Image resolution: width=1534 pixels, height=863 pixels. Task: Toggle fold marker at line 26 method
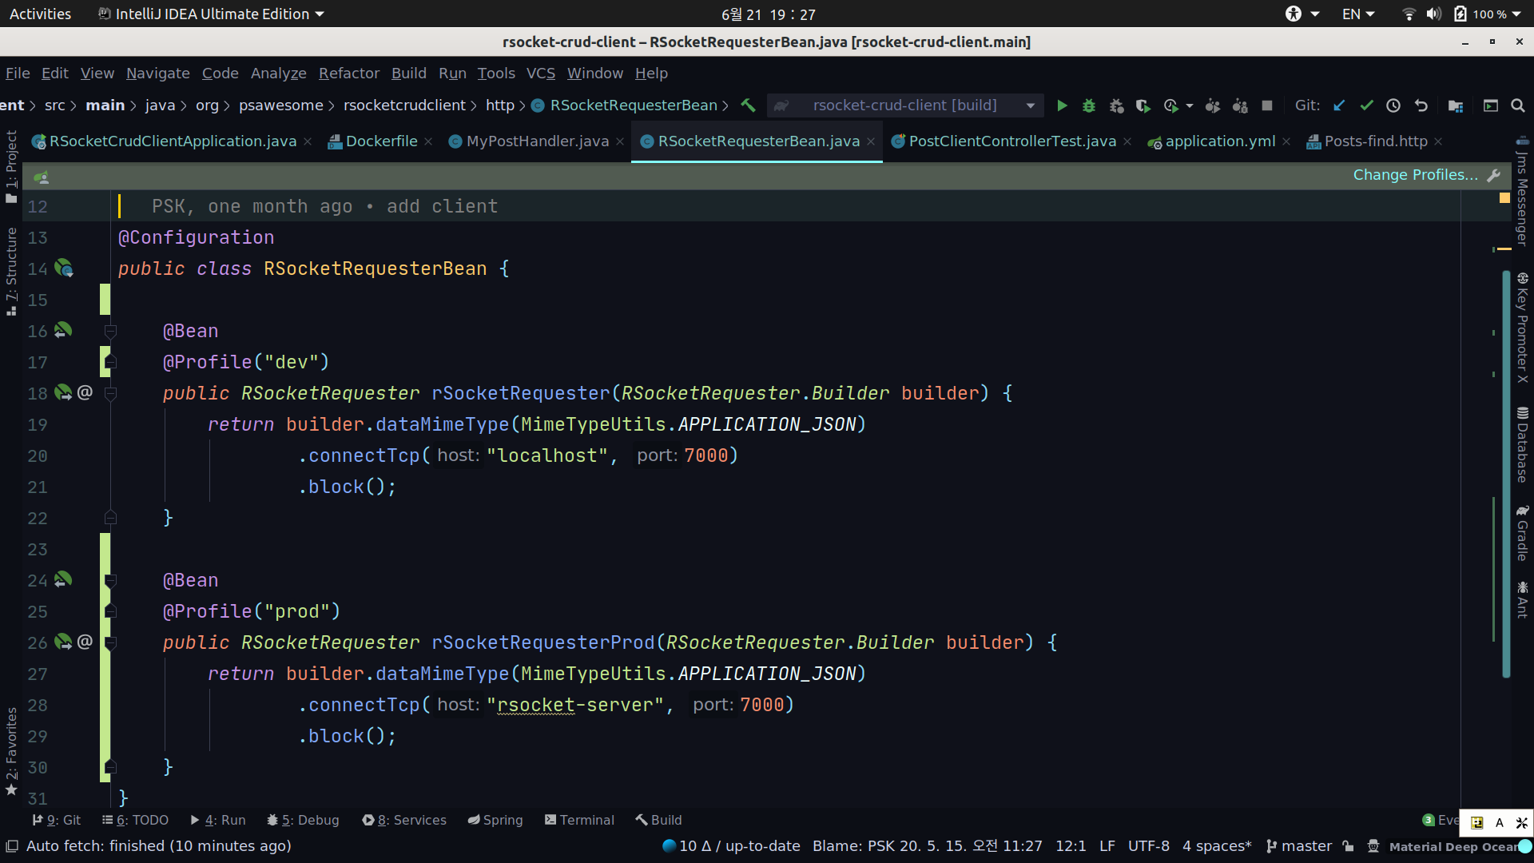pyautogui.click(x=111, y=642)
